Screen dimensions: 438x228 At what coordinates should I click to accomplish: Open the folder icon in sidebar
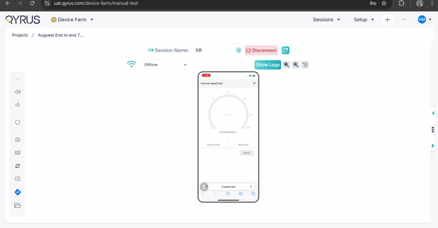click(18, 205)
